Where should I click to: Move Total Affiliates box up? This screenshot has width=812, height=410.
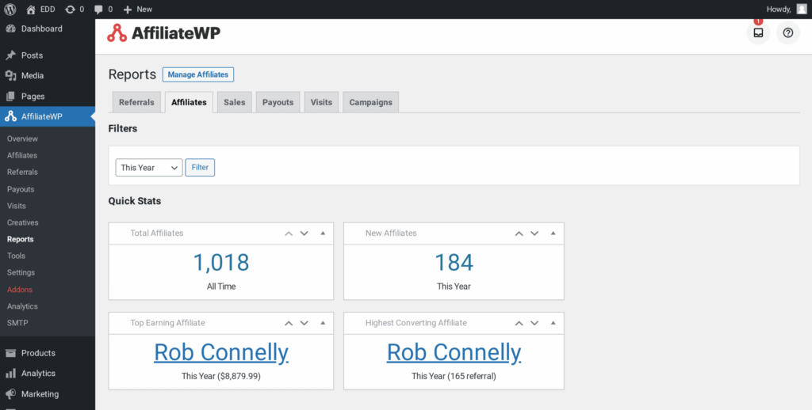(x=289, y=233)
